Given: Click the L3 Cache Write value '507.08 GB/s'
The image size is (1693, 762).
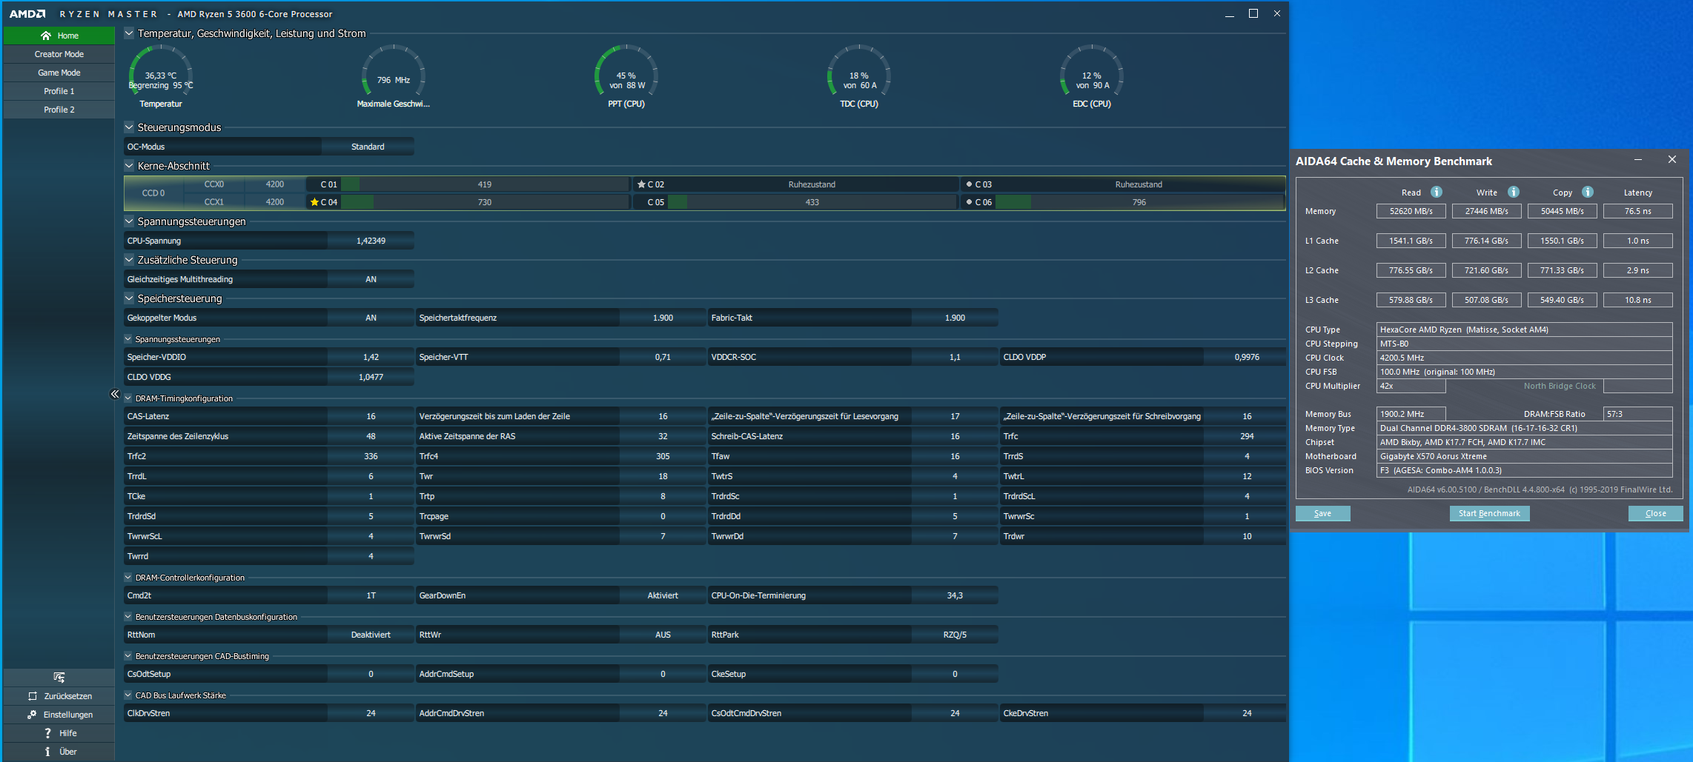Looking at the screenshot, I should pyautogui.click(x=1487, y=300).
